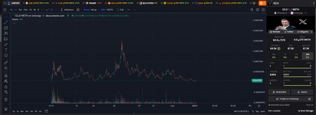Toggle log scale on price axis
316x115 pixels.
257,111
